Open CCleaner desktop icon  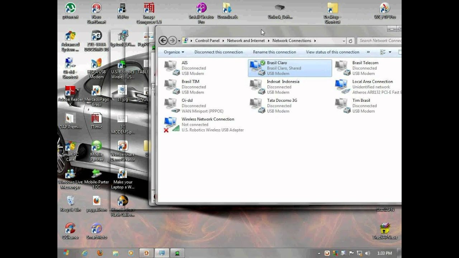(70, 231)
